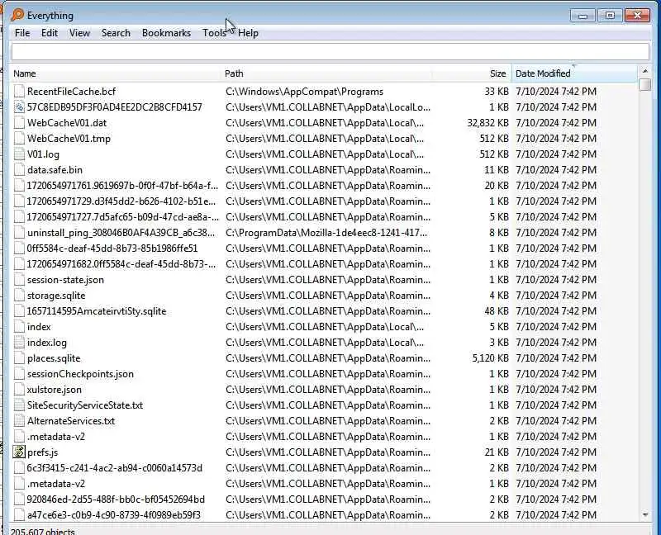Sort by Date Modified column header

click(x=574, y=73)
